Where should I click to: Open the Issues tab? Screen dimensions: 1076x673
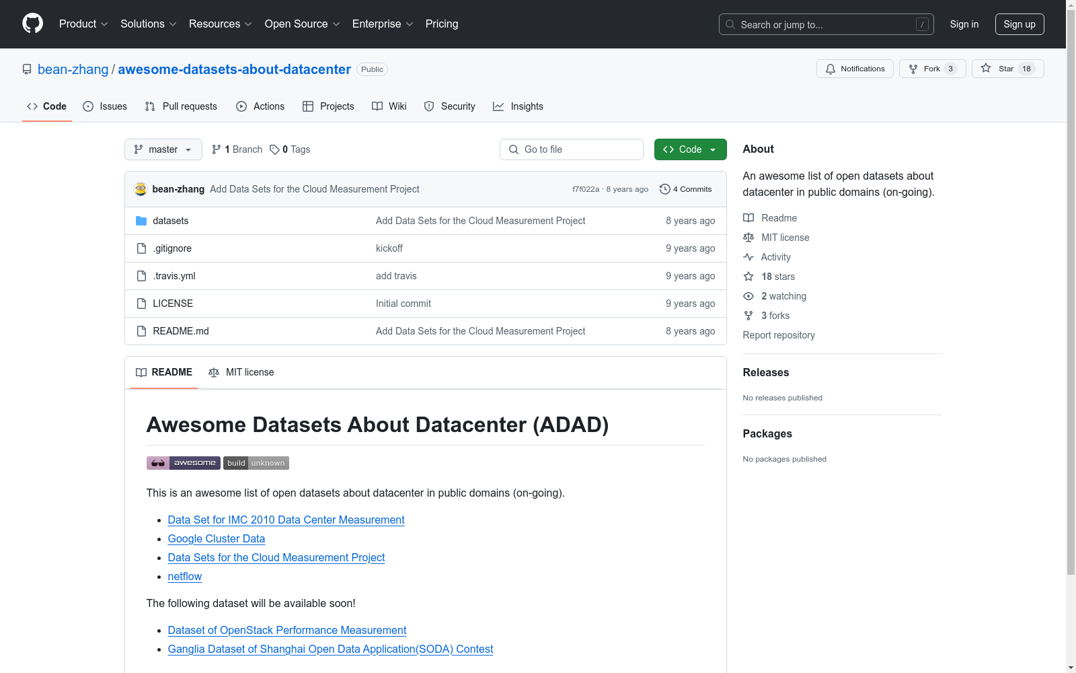(x=105, y=106)
